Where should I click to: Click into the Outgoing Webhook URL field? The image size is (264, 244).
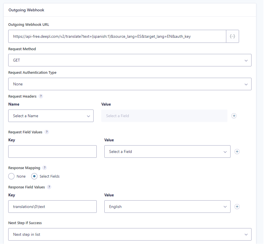(x=117, y=37)
